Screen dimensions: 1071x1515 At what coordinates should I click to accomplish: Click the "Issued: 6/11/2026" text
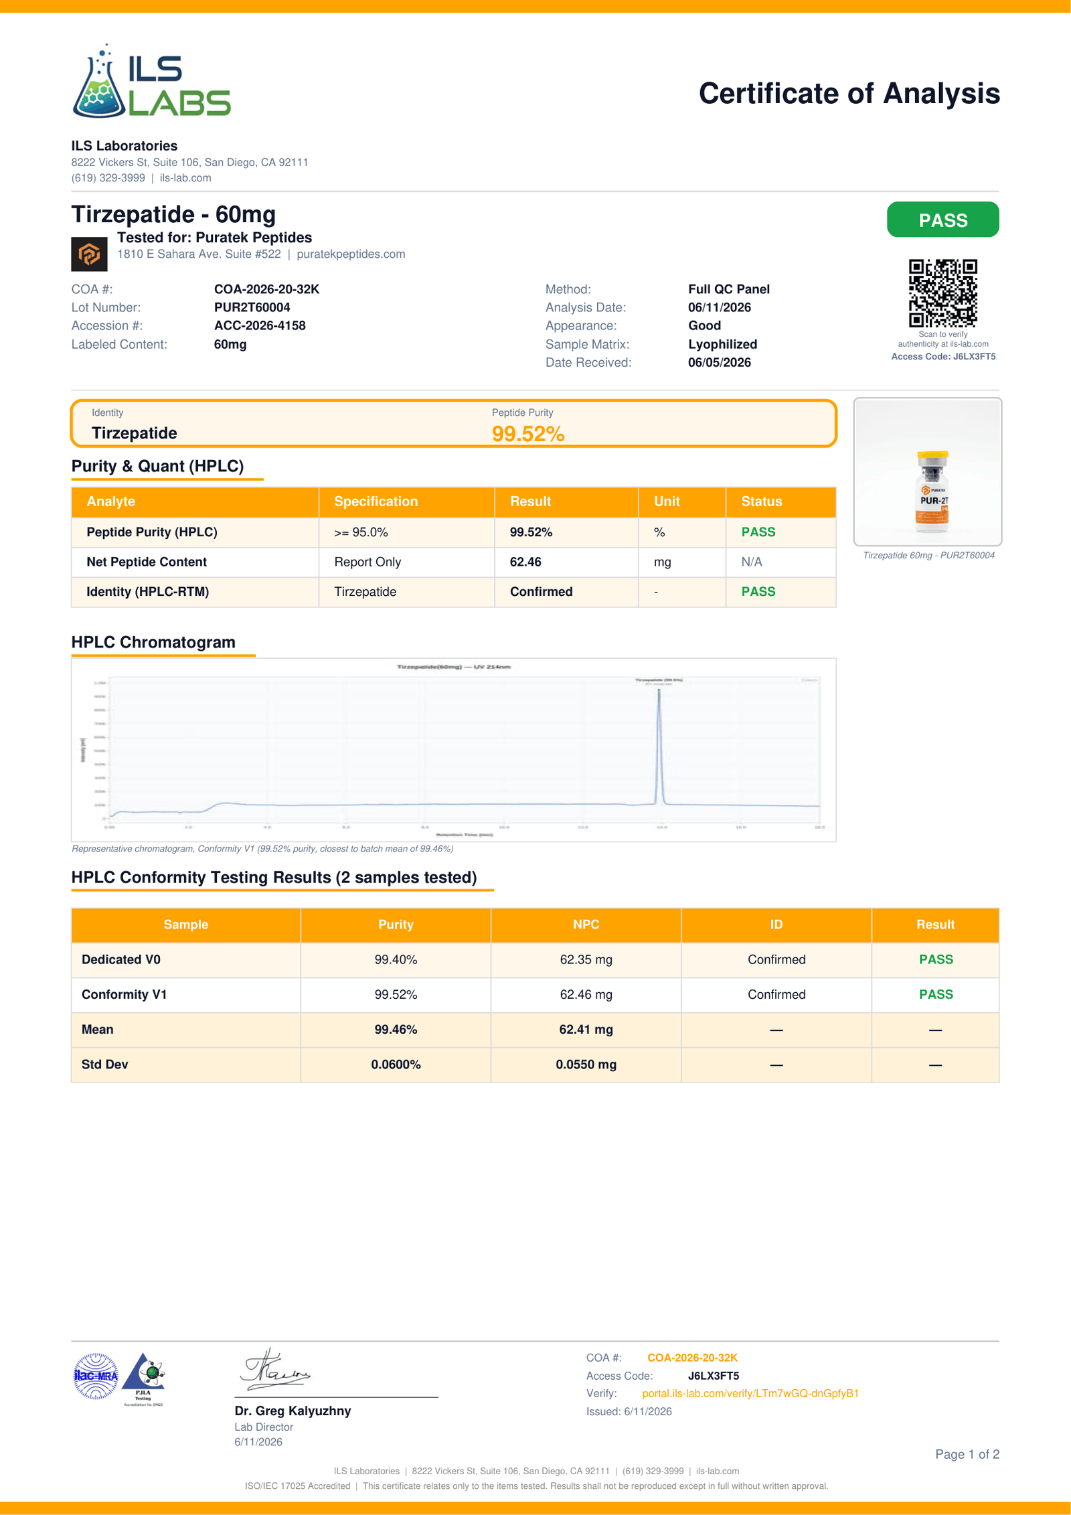click(x=629, y=1411)
